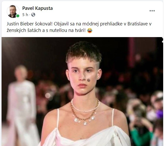The width and height of the screenshot is (166, 146).
Task: Click the green online status dot
Action: click(18, 16)
